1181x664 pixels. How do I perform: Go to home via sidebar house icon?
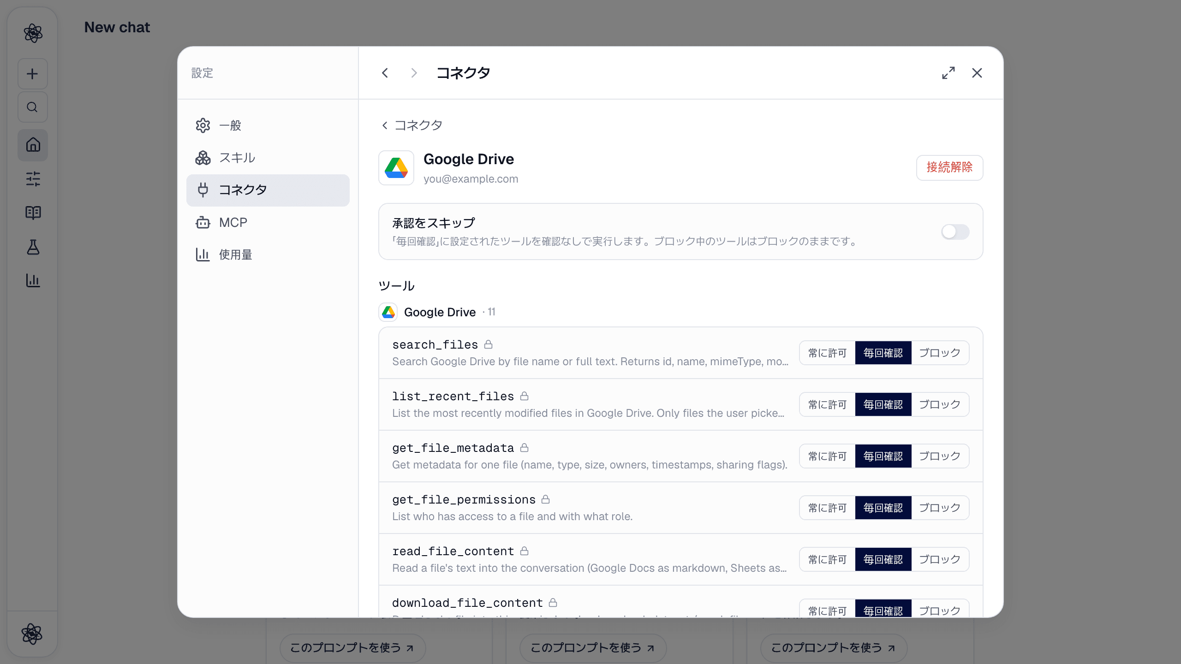coord(33,145)
